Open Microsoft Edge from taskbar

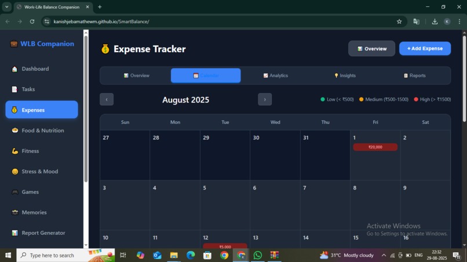191,255
